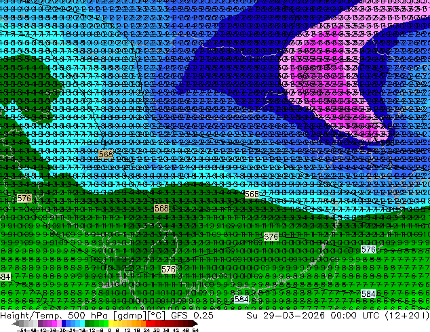Click the '-54' legend value
Viewport: 430px width, 332px height.
coord(22,330)
